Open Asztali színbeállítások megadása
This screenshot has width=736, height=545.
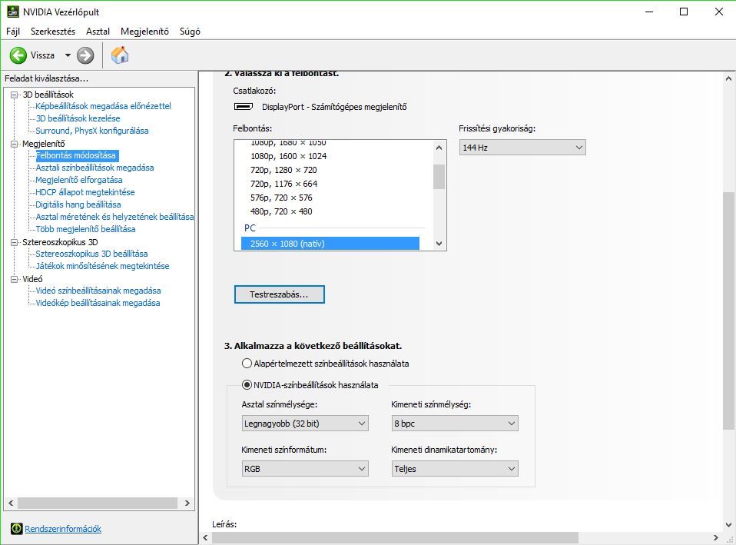(x=94, y=168)
